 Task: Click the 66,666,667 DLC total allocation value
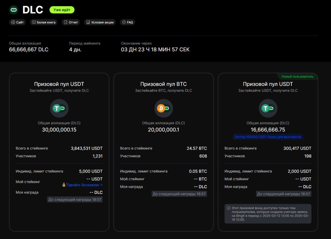click(x=29, y=49)
